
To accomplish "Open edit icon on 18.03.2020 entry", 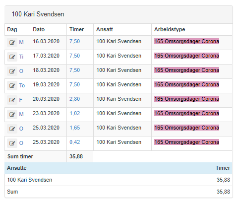I will pyautogui.click(x=12, y=71).
